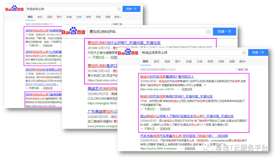
Task: Click 更多关于科视创怎么样的问题>> link
Action: click(42, 84)
